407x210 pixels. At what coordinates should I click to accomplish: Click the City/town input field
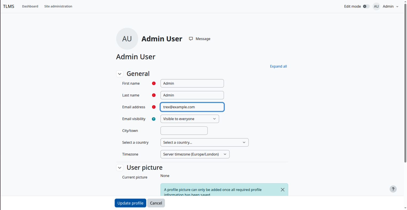tap(184, 131)
